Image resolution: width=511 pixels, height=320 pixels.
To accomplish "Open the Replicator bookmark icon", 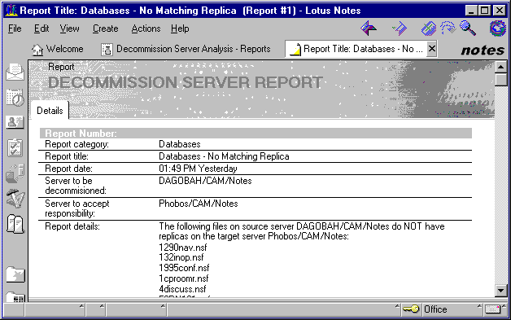I will coord(15,173).
